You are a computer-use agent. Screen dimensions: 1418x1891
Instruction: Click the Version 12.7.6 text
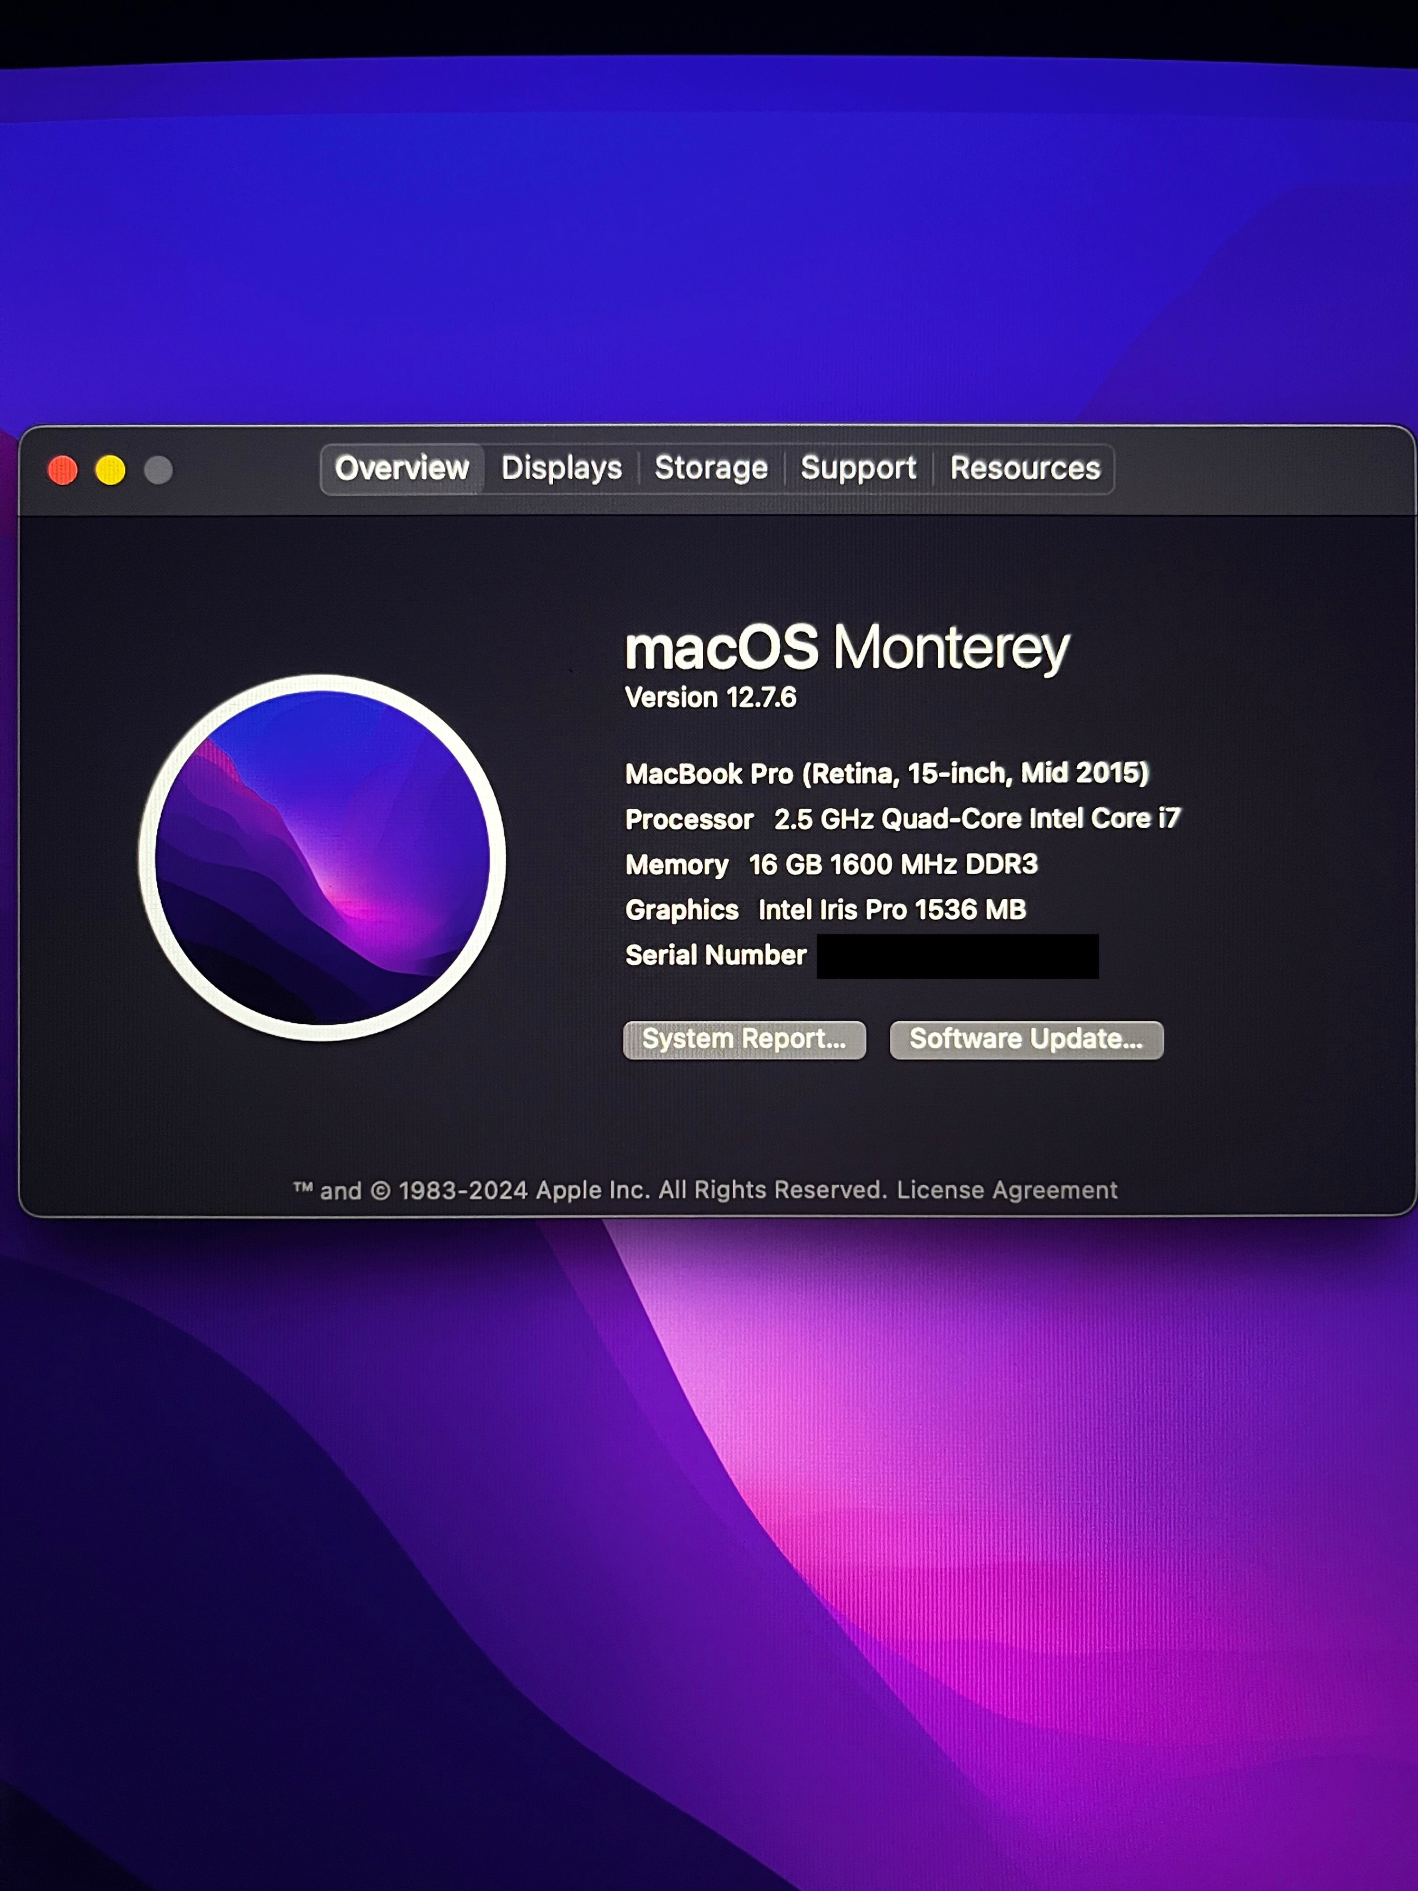tap(711, 698)
